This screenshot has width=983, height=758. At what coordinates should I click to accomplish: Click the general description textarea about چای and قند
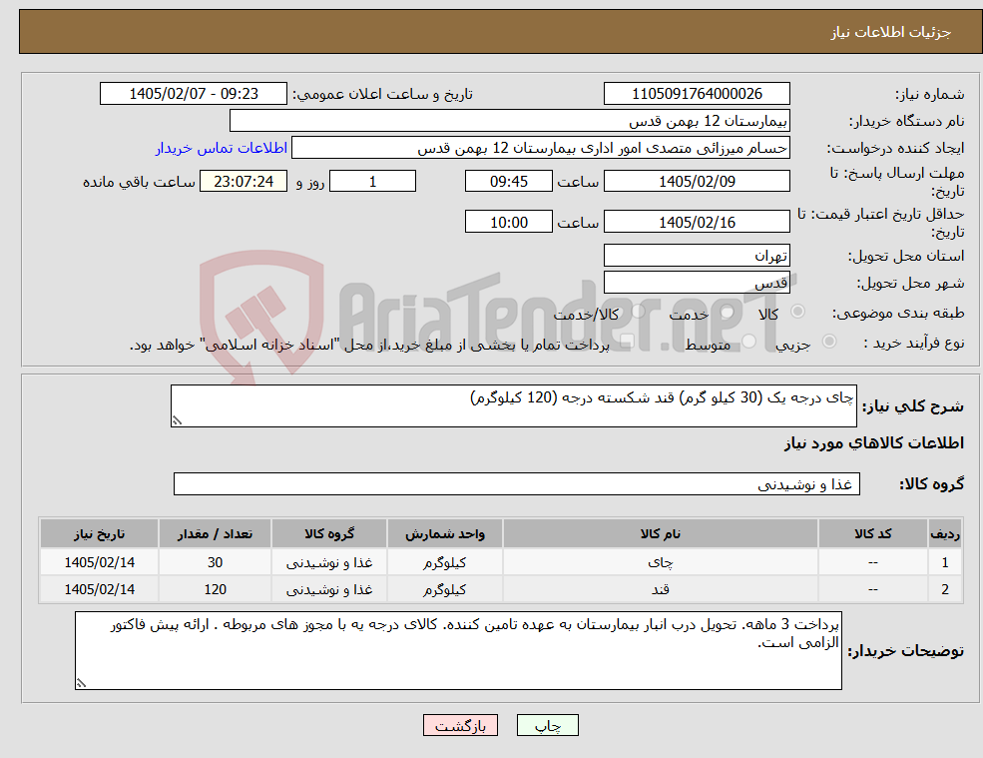pos(513,406)
